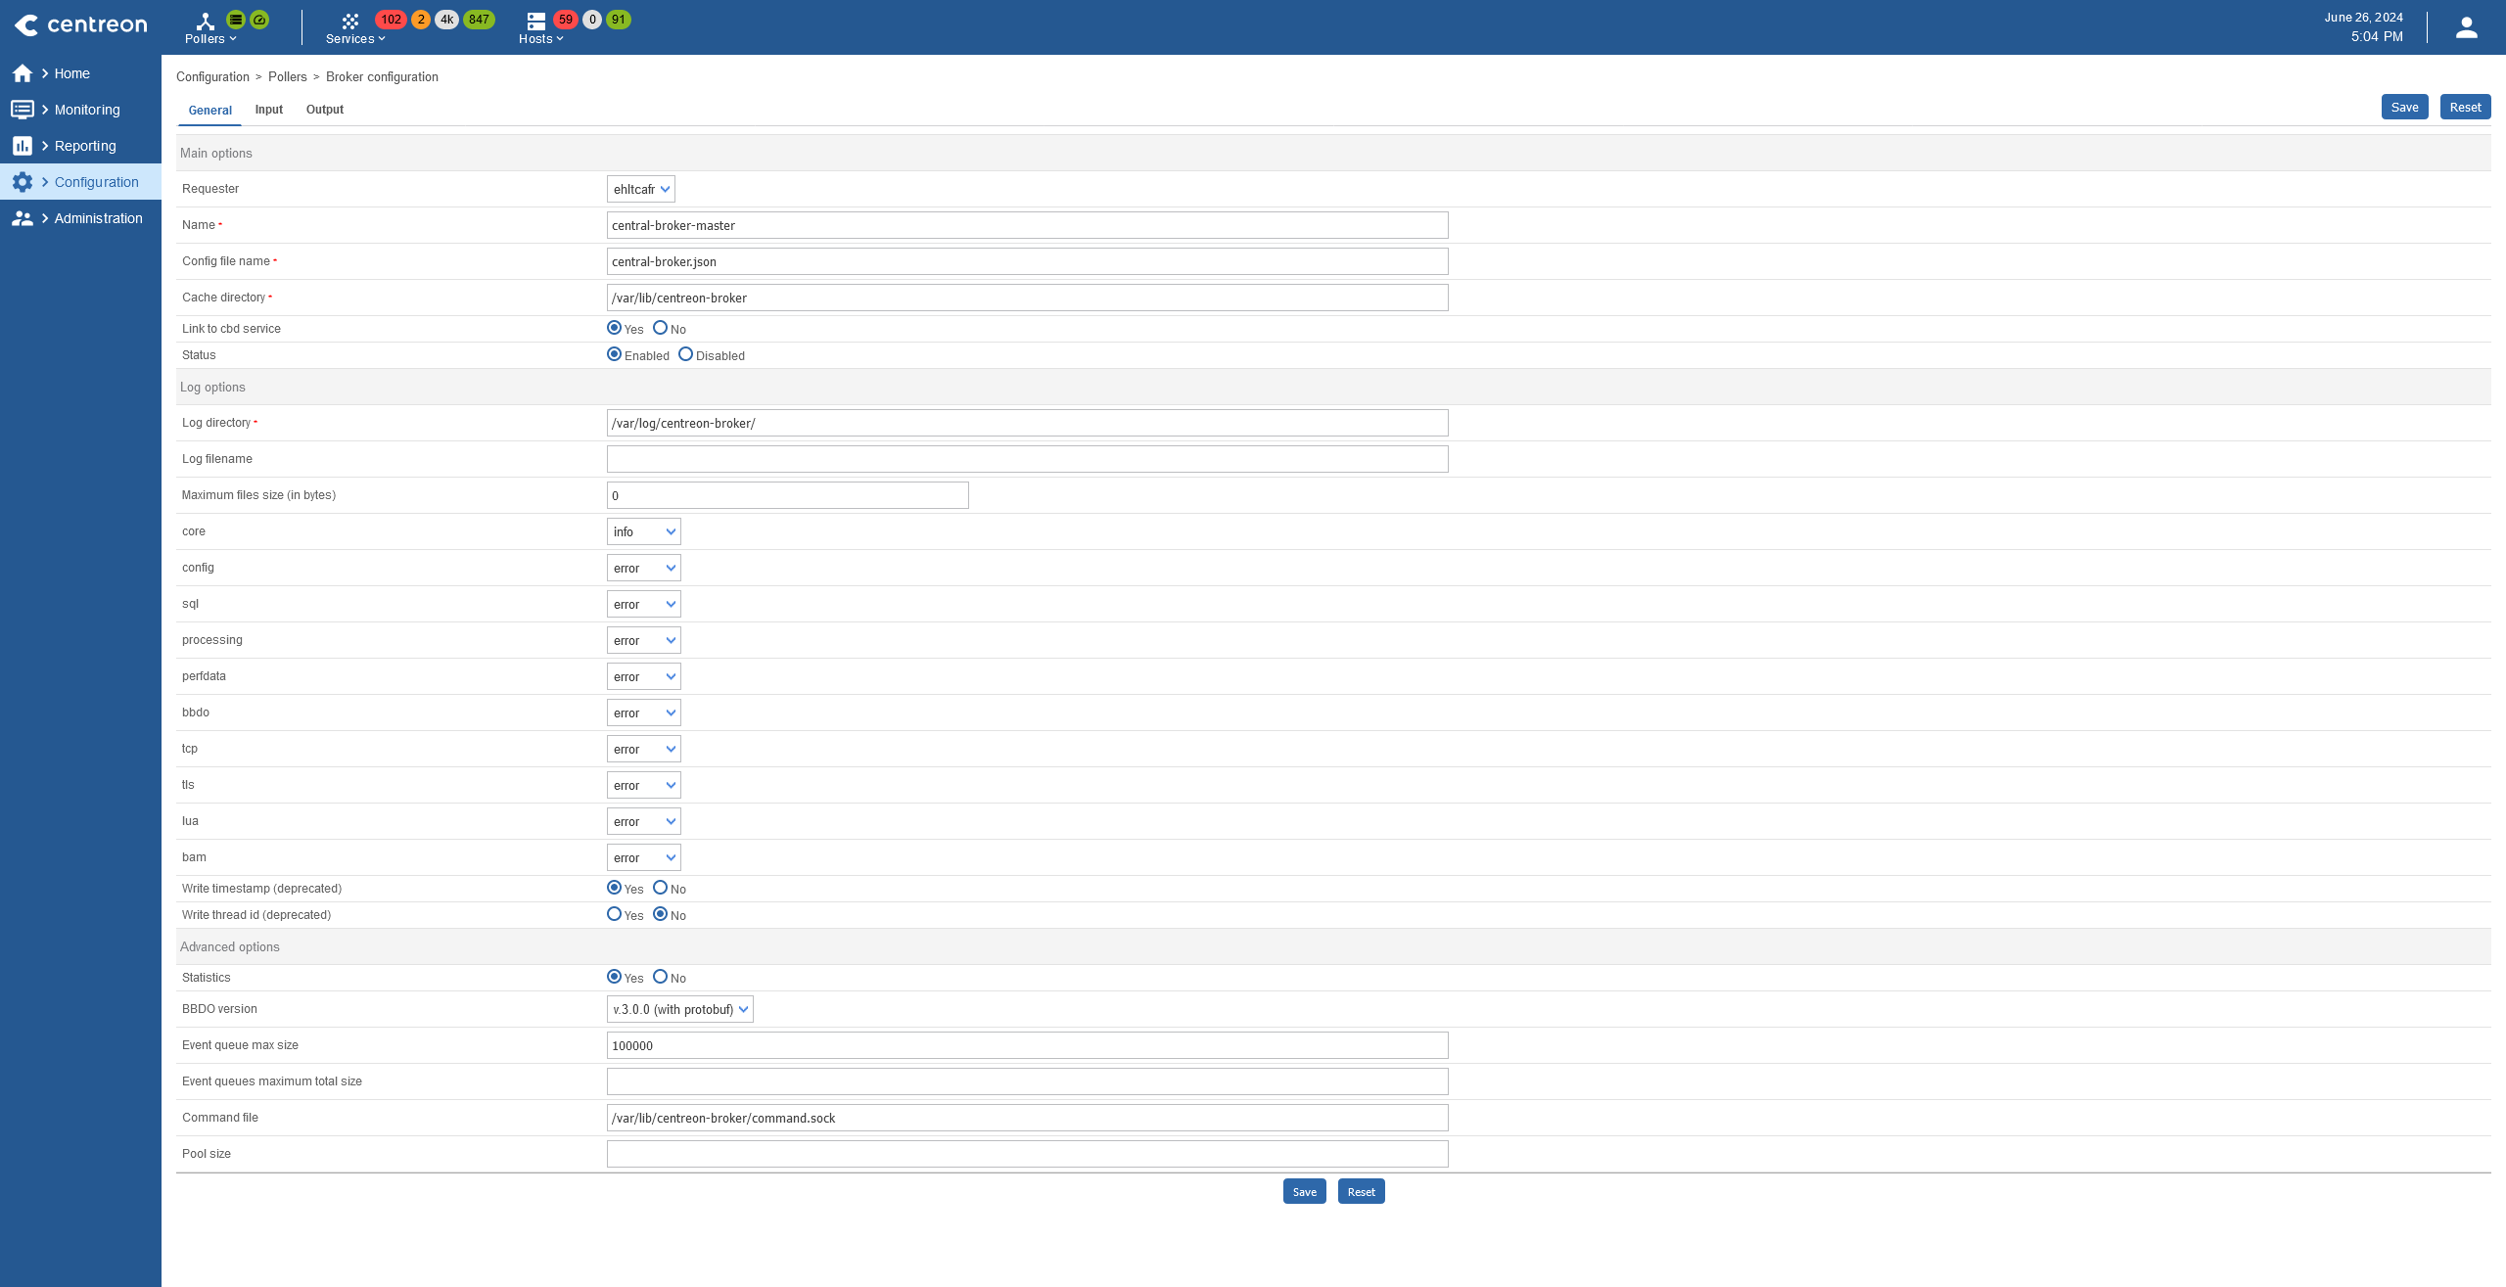Open the bam log level dropdown
The height and width of the screenshot is (1287, 2506).
tap(644, 857)
